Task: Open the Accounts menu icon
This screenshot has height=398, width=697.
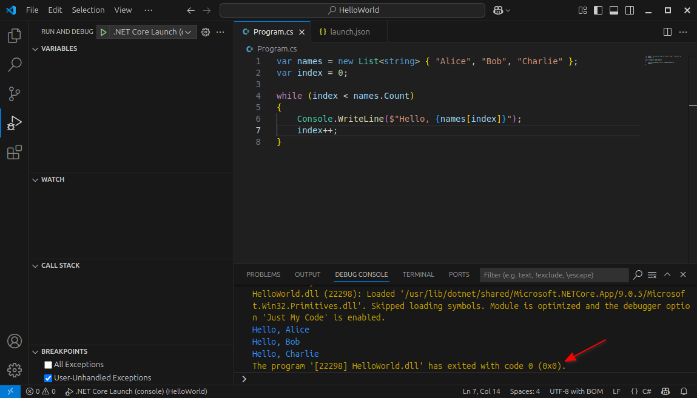Action: pos(14,341)
